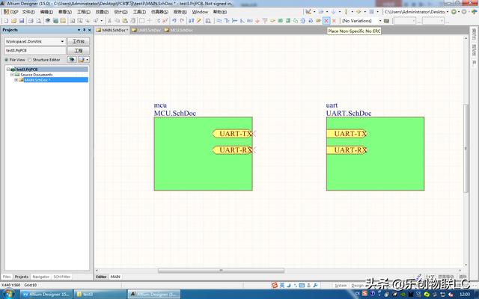Viewport: 479px width, 299px height.
Task: Click the test3.PrjPCB project name field
Action: coord(35,51)
